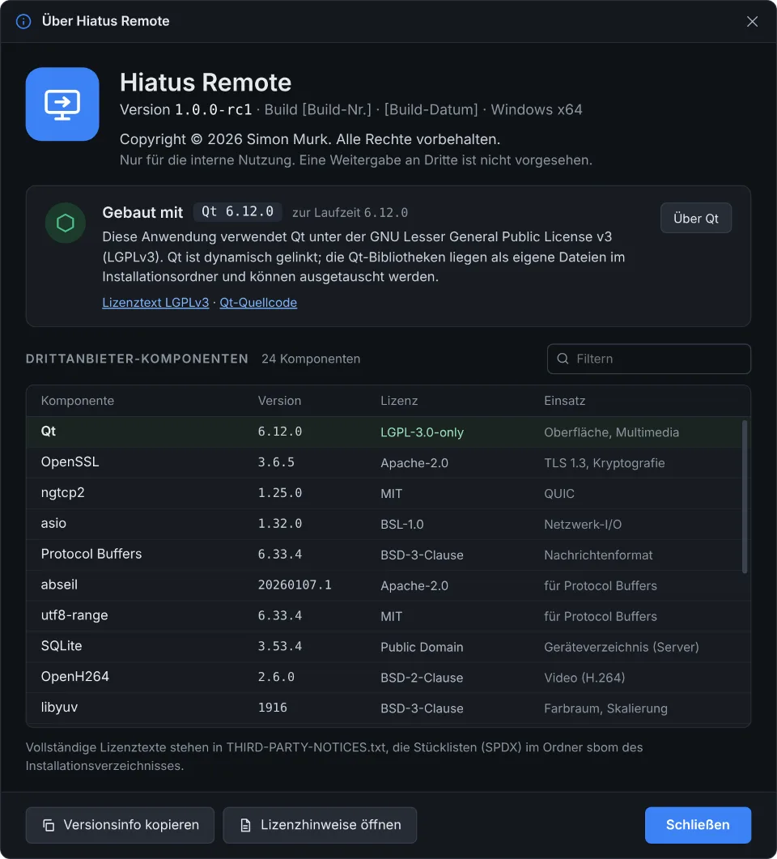Click version 1.32.0 of asio
This screenshot has width=777, height=859.
click(x=280, y=525)
